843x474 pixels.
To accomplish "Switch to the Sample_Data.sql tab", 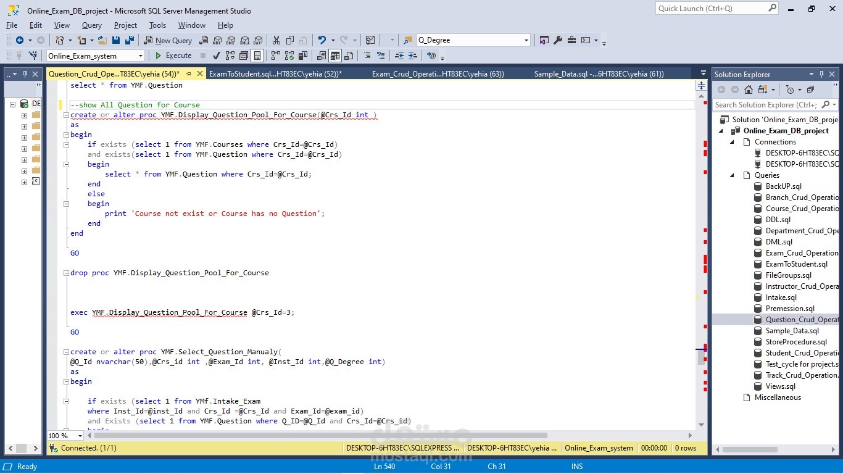I will (x=599, y=73).
